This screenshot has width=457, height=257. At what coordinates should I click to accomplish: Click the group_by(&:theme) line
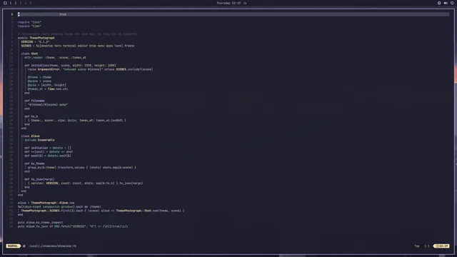pyautogui.click(x=82, y=168)
